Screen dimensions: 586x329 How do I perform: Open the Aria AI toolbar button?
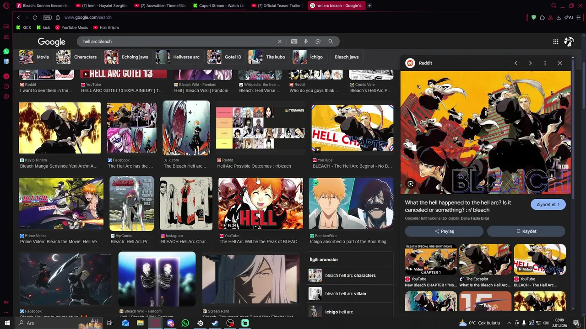tap(569, 17)
